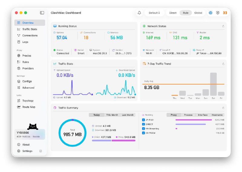Viewport: 242px width, 172px height.
Task: Click the Sunday traffic bar
Action: [x=206, y=93]
